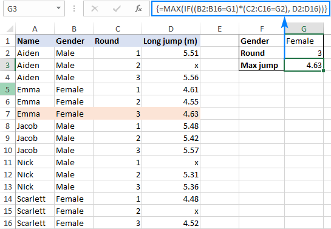Click the formula bar grip dots

click(x=74, y=9)
